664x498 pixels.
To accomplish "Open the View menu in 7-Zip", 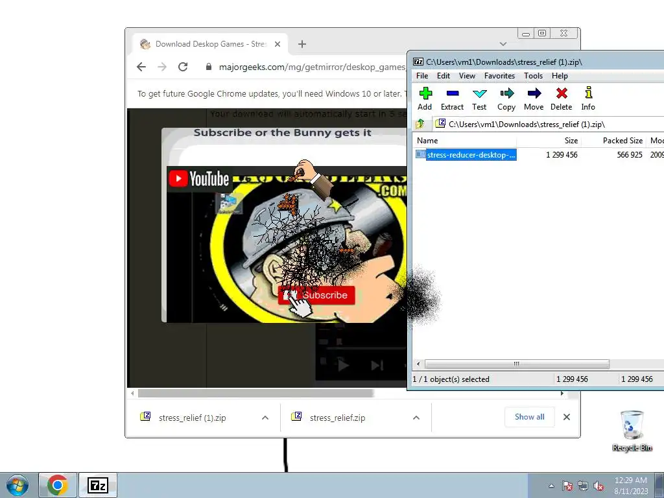I will (x=467, y=76).
